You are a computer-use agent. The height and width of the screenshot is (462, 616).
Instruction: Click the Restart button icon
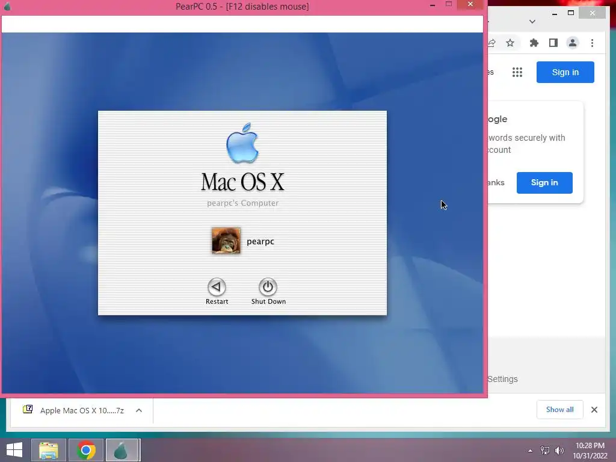click(x=217, y=287)
